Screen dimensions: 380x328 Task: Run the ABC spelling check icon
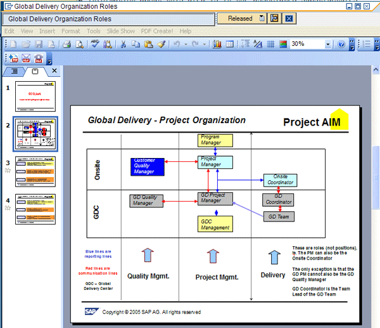click(95, 44)
